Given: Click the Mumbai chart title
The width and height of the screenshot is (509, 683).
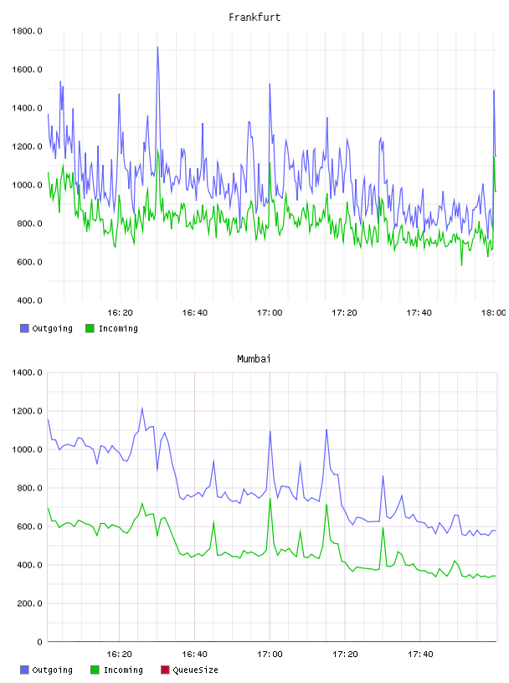Looking at the screenshot, I should [x=254, y=359].
